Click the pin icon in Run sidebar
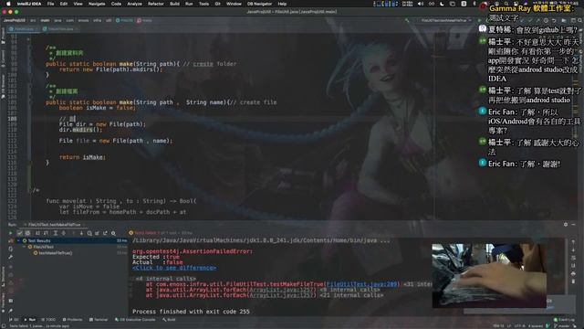The height and width of the screenshot is (329, 584). 10,311
